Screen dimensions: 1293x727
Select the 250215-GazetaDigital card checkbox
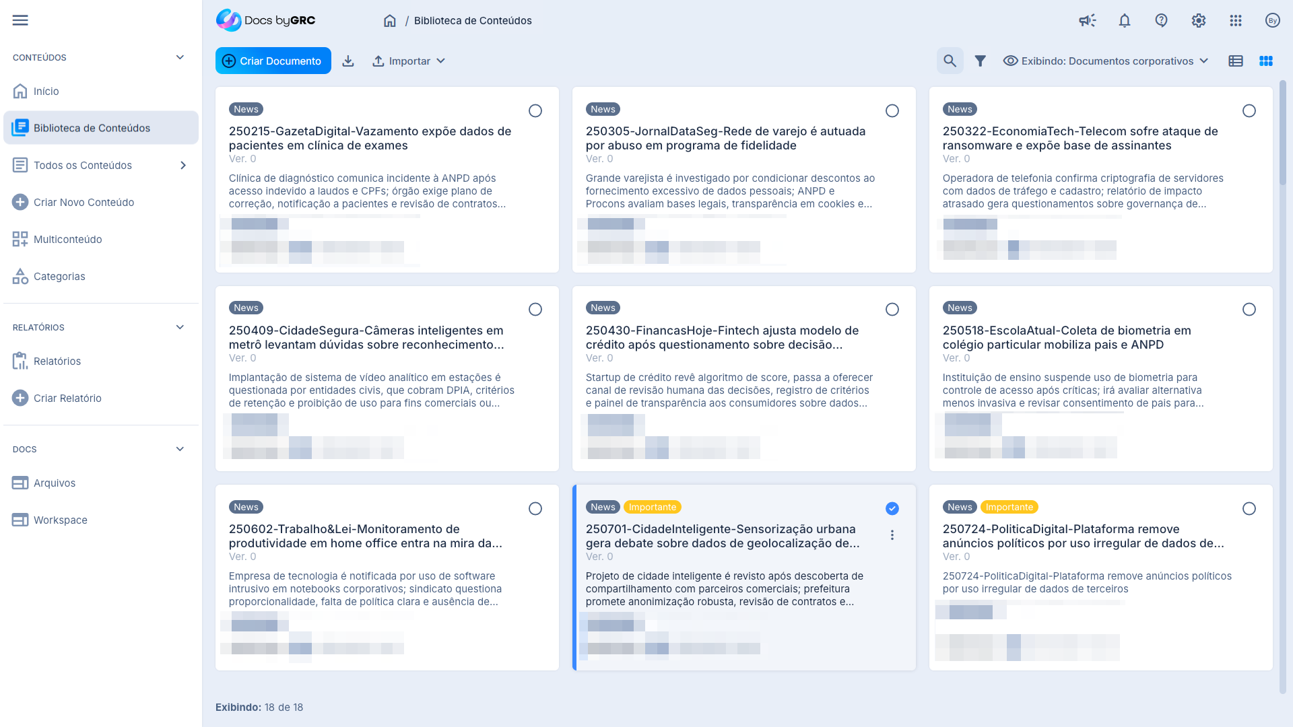[x=535, y=110]
